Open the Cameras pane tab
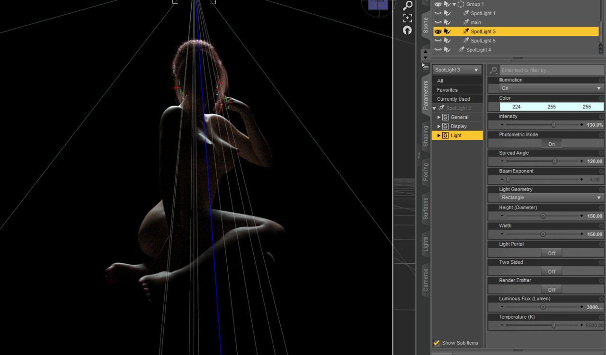 tap(426, 279)
